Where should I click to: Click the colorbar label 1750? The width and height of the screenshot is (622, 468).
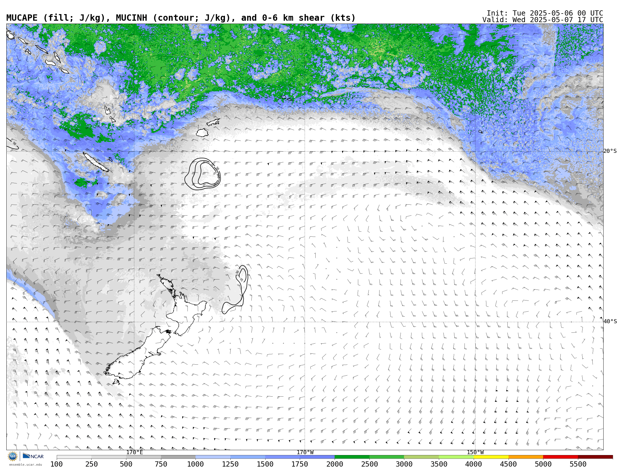click(300, 464)
